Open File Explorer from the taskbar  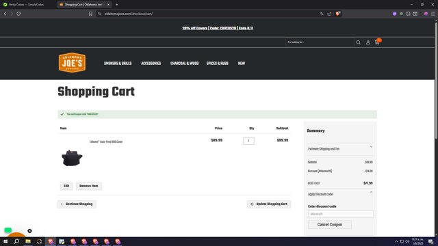28,241
